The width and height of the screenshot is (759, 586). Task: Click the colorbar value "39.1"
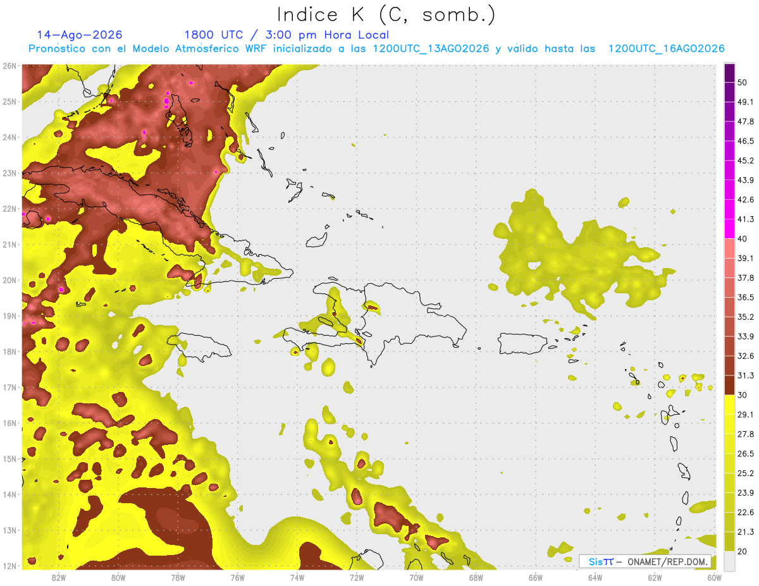746,259
